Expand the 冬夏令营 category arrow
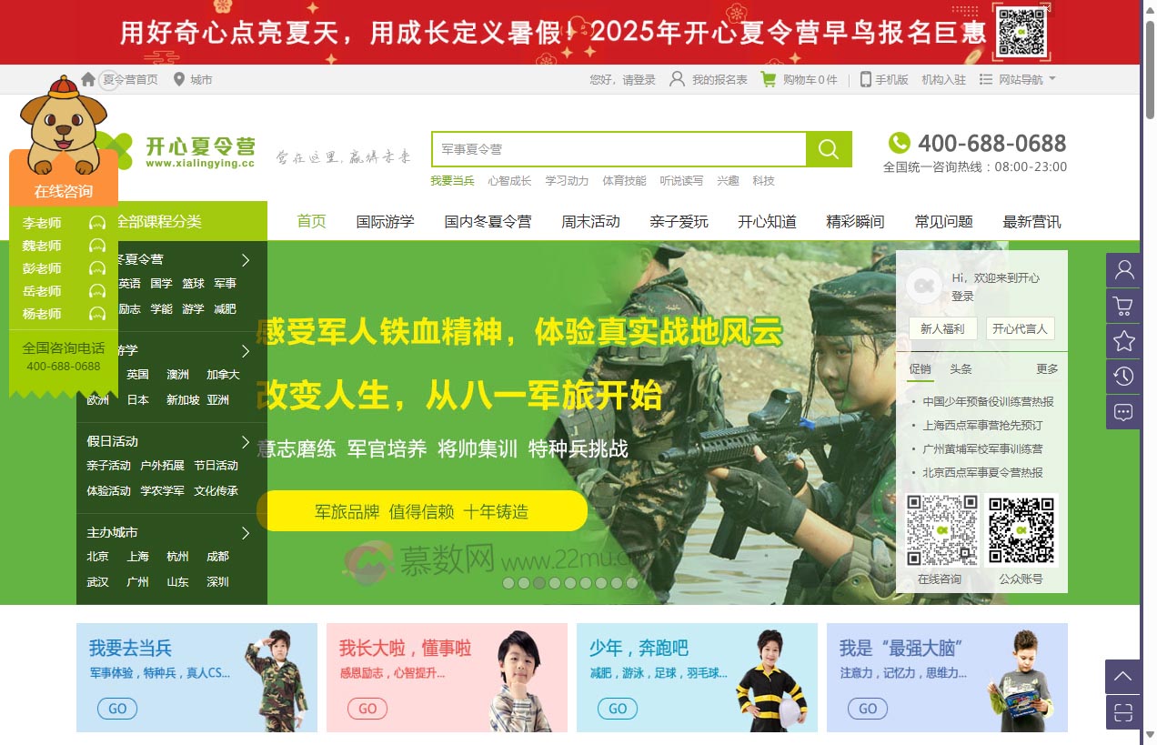The height and width of the screenshot is (745, 1157). tap(244, 259)
